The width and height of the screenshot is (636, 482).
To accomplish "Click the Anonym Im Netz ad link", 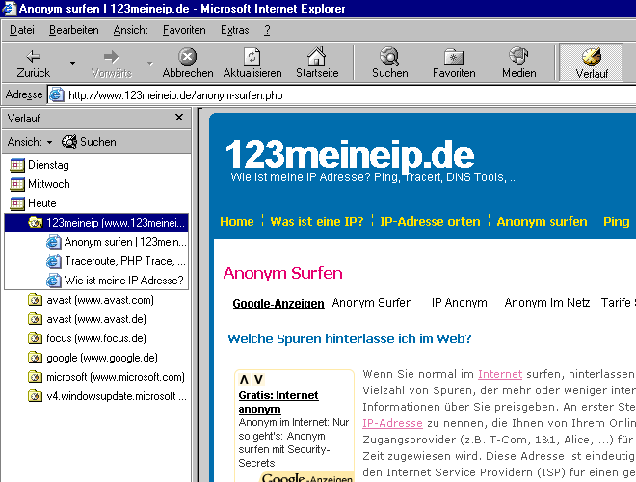I will [546, 303].
